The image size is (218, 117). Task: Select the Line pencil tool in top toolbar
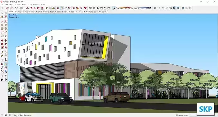coord(11,8)
